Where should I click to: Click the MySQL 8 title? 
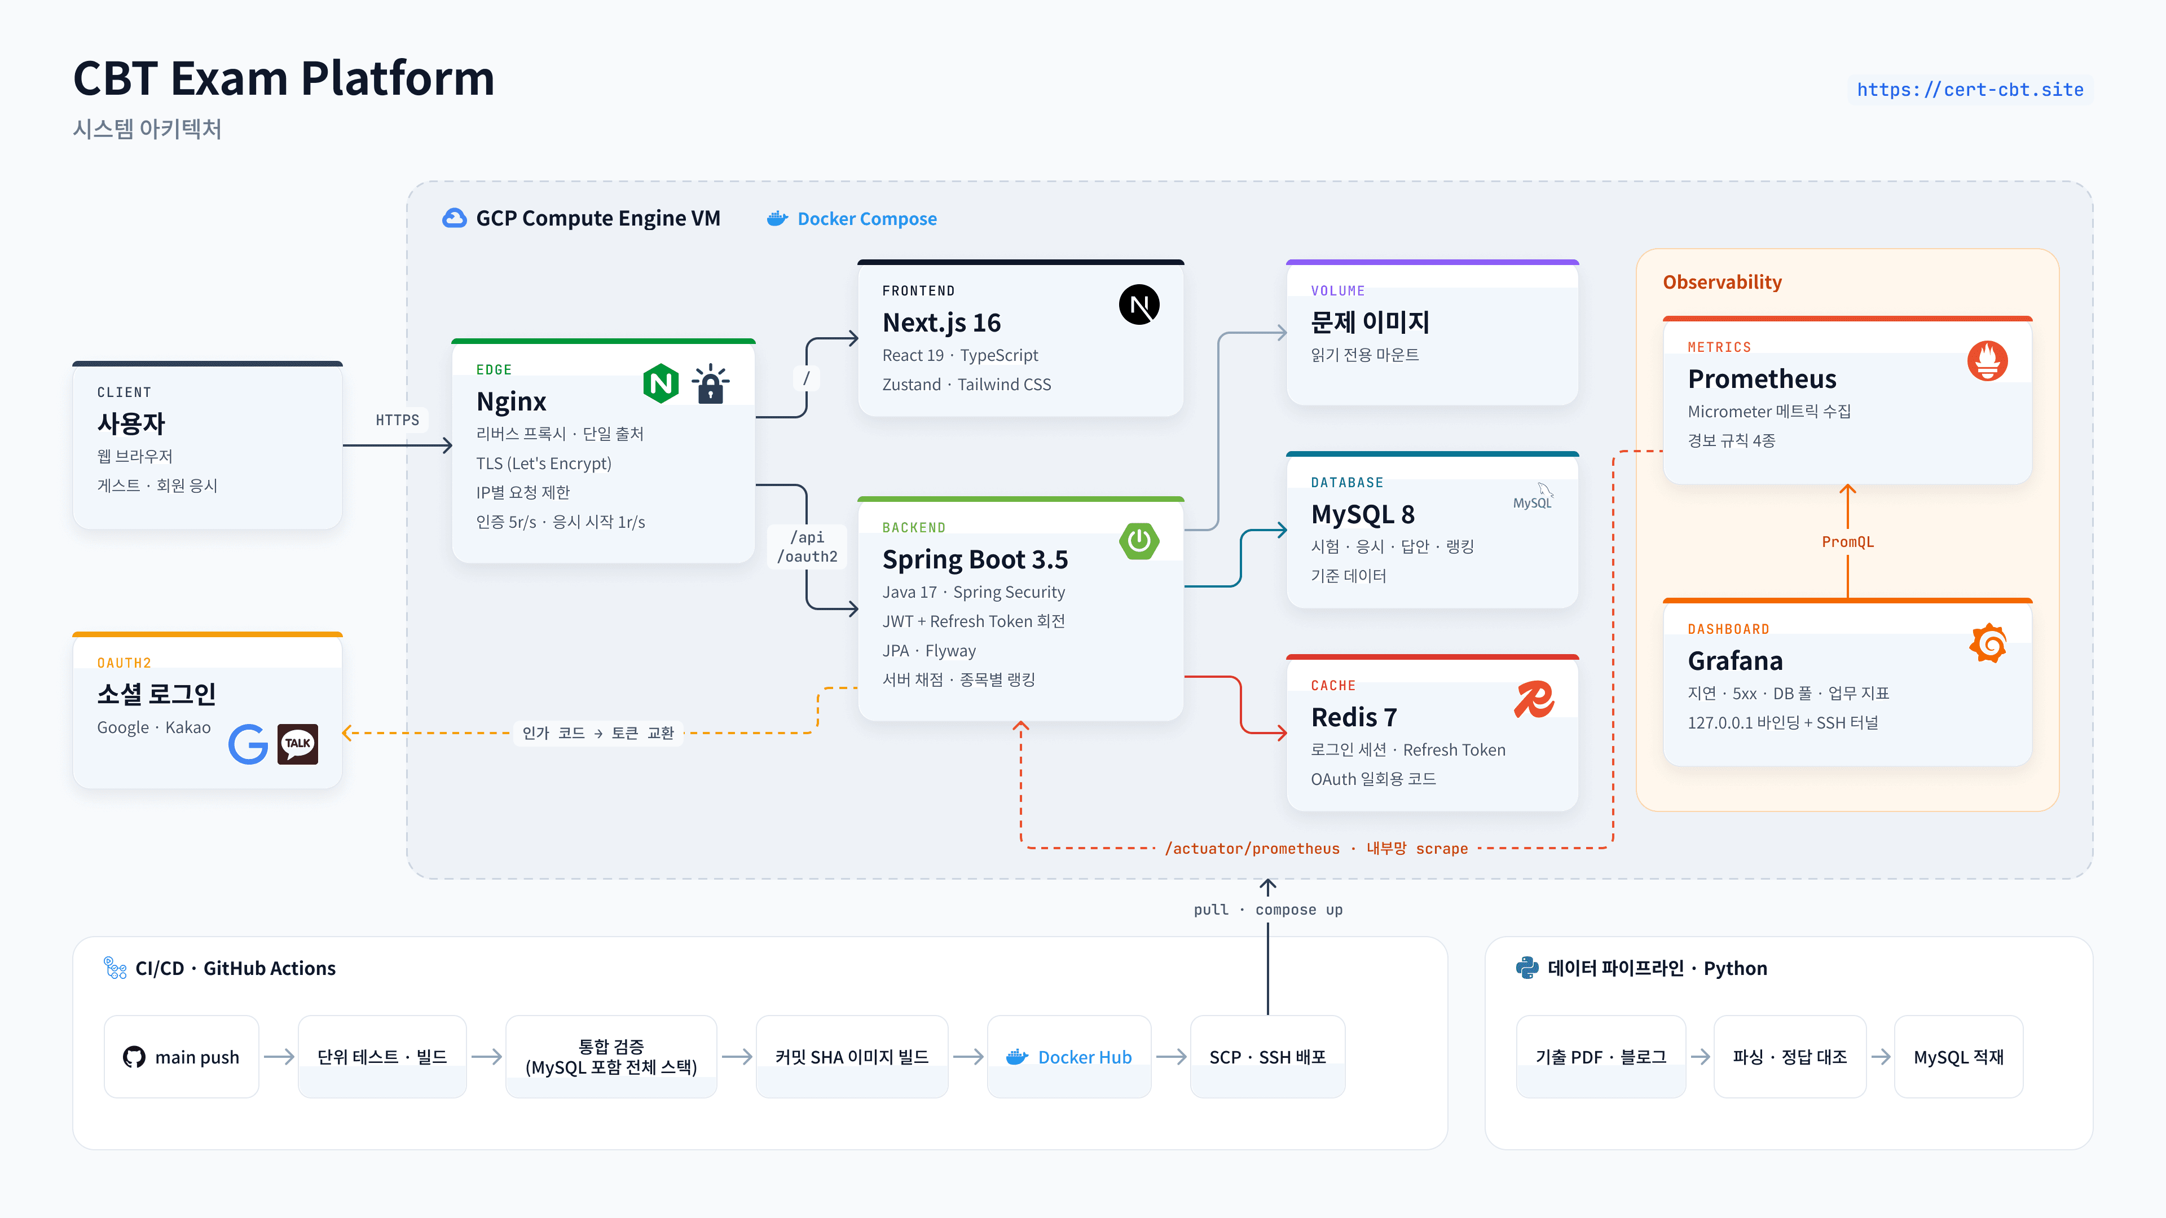[1362, 514]
